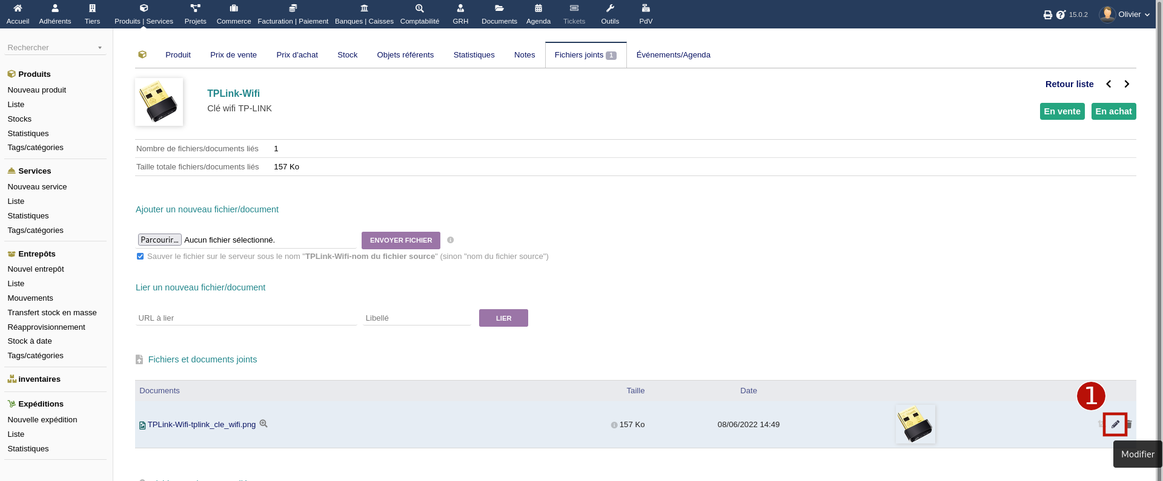Click the Retour liste link
Screen dimensions: 1163x481
[x=1069, y=84]
